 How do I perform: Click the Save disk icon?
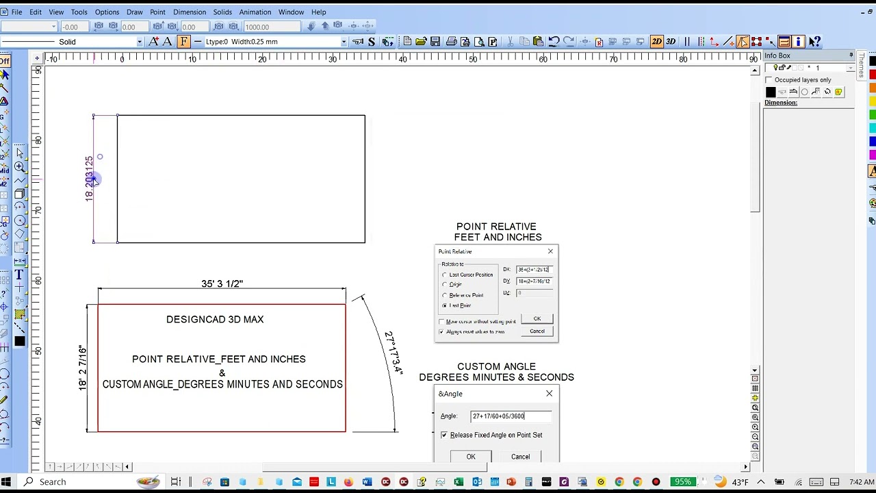(435, 42)
